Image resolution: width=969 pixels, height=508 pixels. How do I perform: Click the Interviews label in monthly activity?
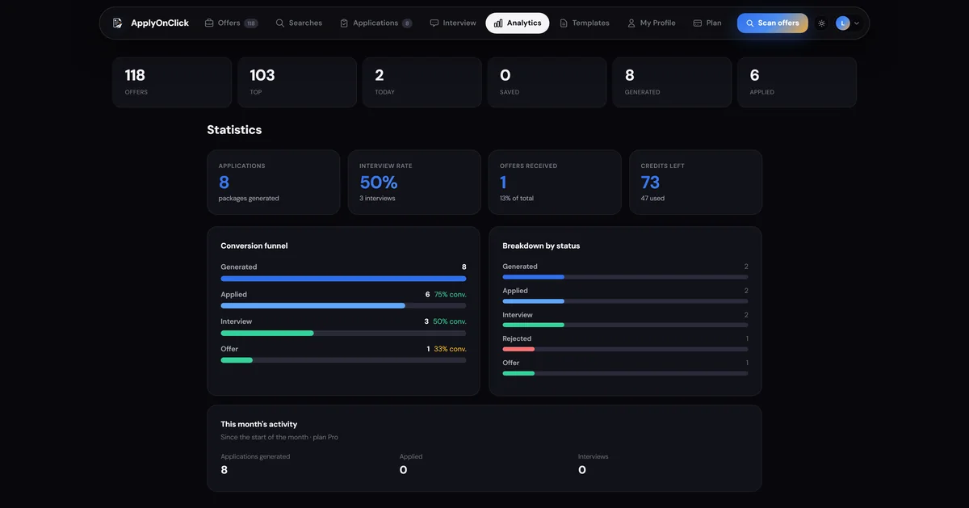594,456
